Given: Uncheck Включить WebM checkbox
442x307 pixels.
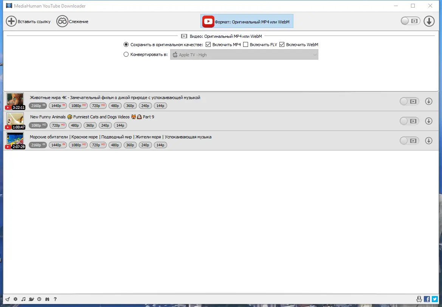Looking at the screenshot, I should (282, 45).
